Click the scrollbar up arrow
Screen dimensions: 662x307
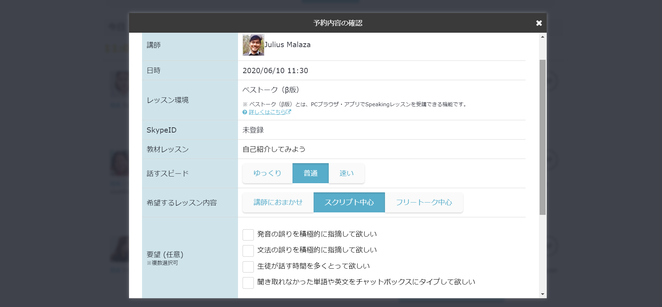tap(542, 37)
